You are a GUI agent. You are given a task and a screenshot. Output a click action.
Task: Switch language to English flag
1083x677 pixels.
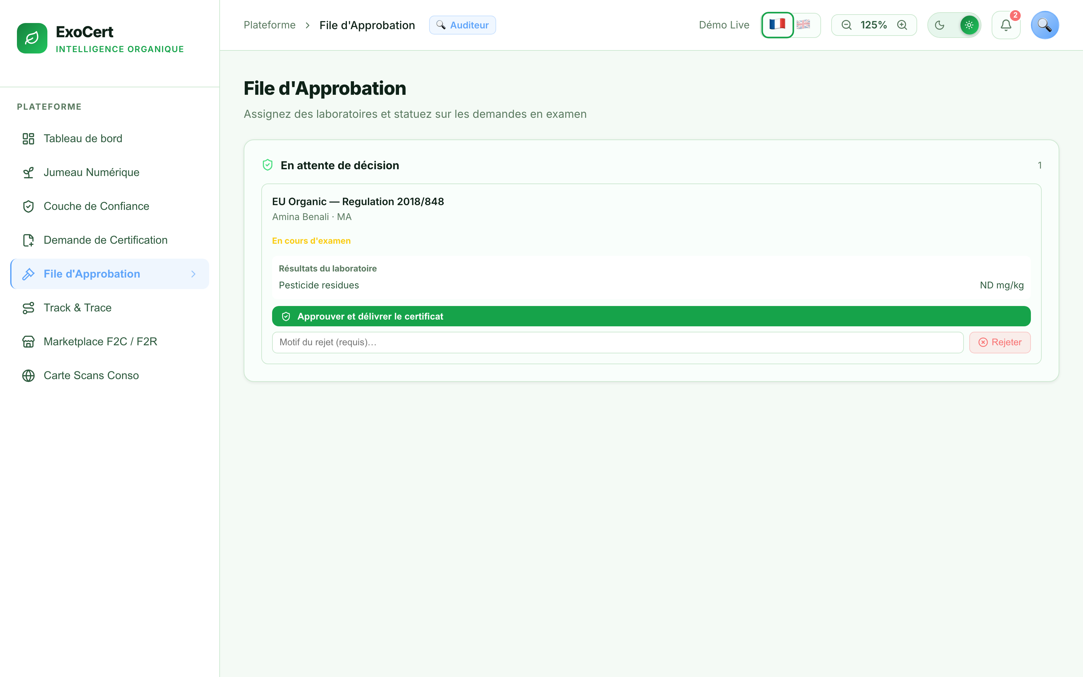tap(803, 25)
